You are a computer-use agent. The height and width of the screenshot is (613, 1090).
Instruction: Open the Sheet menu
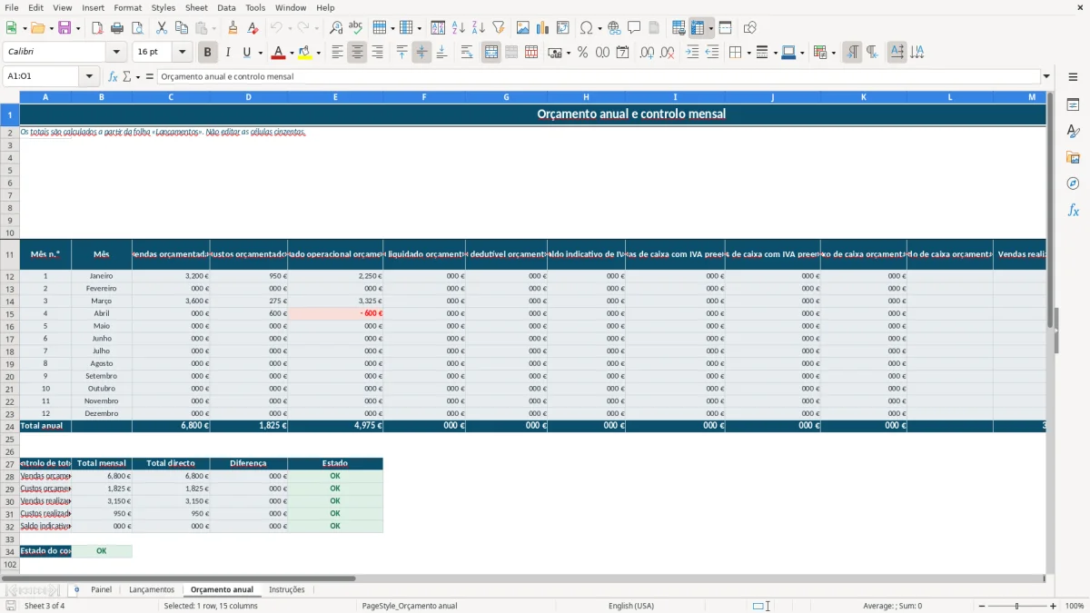pos(196,7)
